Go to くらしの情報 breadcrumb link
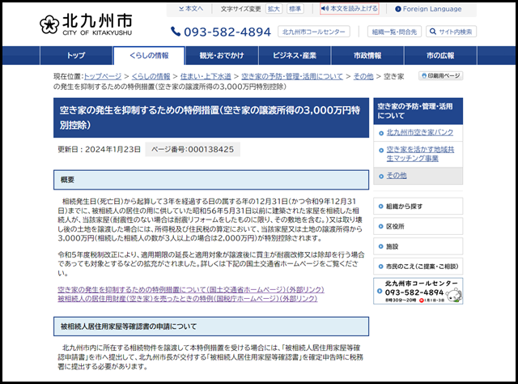The width and height of the screenshot is (518, 384). 151,76
